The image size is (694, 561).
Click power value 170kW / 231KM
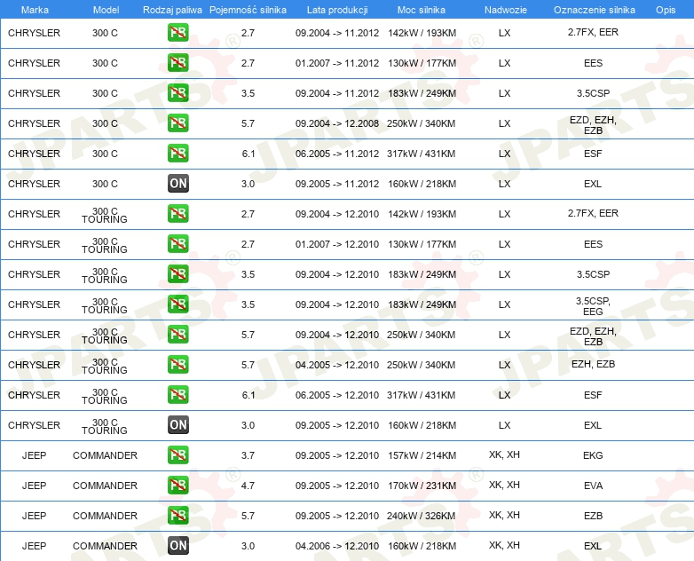click(422, 486)
